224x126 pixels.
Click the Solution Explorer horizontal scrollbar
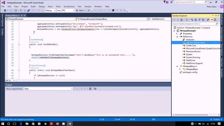coord(191,115)
